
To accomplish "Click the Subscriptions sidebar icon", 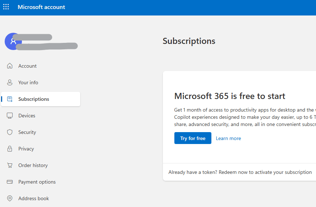I will click(x=10, y=99).
